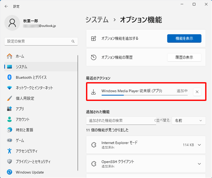The image size is (212, 178).
Task: Click the オプション機能の履歴 label
Action: pyautogui.click(x=117, y=57)
